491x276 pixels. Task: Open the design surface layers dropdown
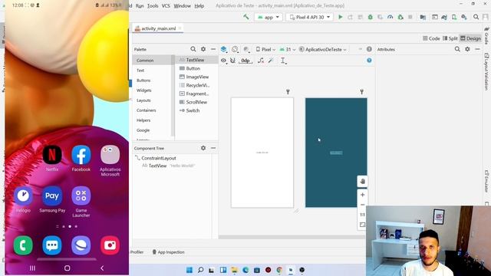[x=224, y=49]
